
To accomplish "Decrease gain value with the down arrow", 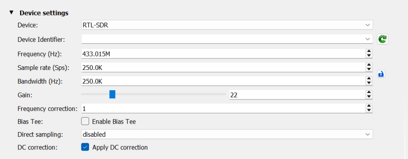I will click(369, 97).
